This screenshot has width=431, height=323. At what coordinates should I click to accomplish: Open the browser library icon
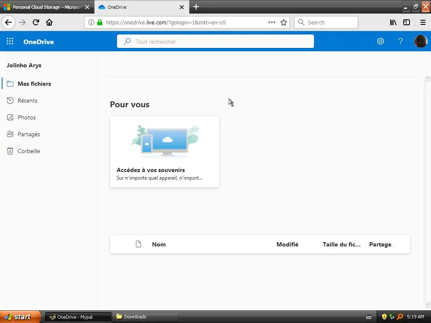[393, 22]
